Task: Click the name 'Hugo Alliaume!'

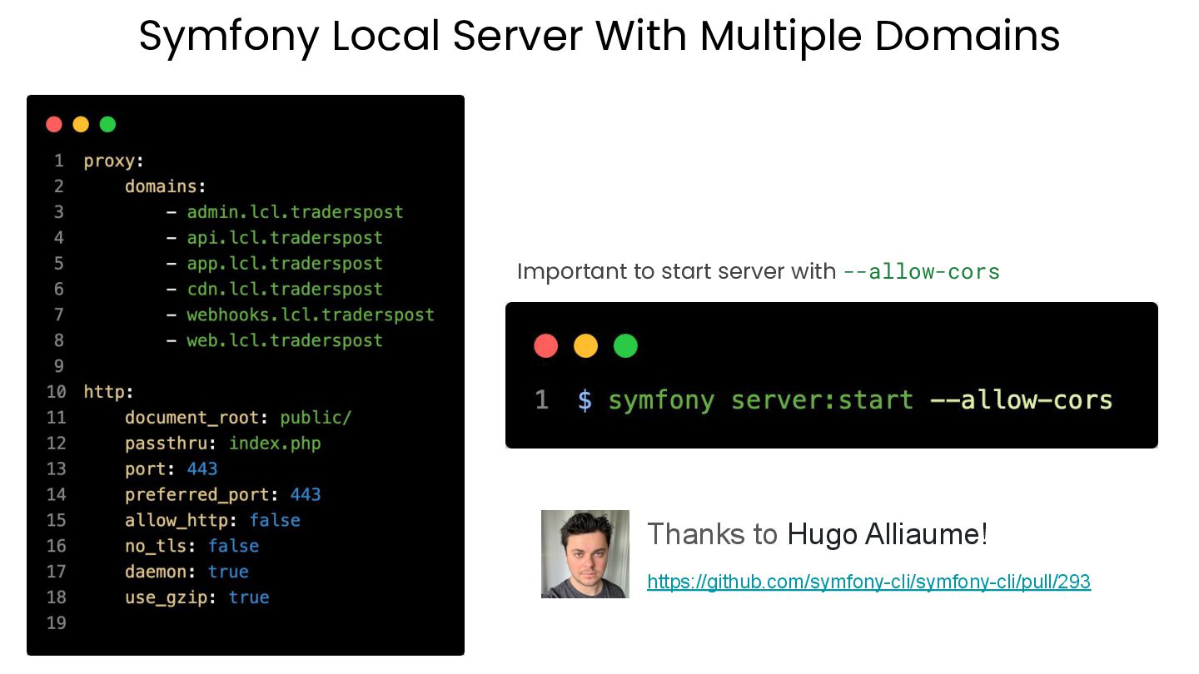Action: point(888,533)
